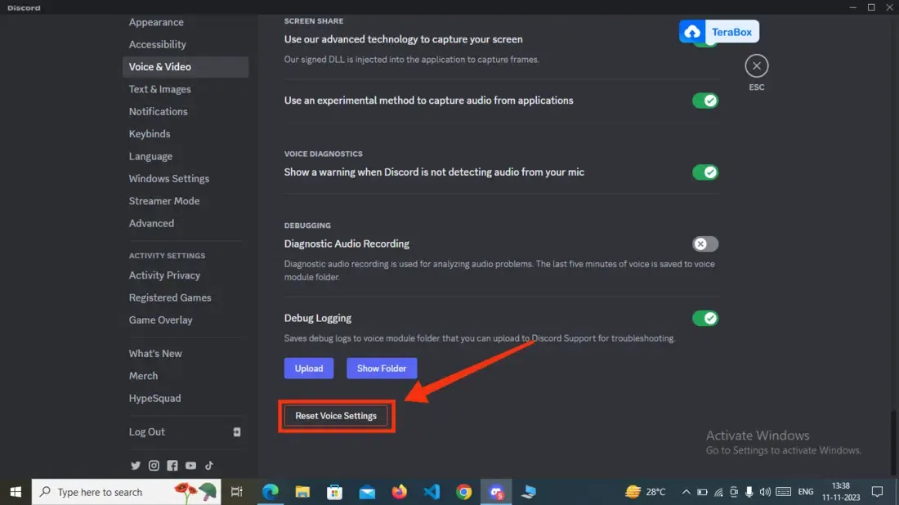Viewport: 899px width, 505px height.
Task: Open the volume speaker tray icon
Action: click(765, 492)
